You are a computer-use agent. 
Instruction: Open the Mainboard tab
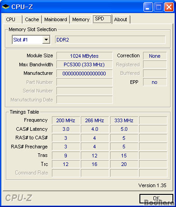click(x=56, y=19)
